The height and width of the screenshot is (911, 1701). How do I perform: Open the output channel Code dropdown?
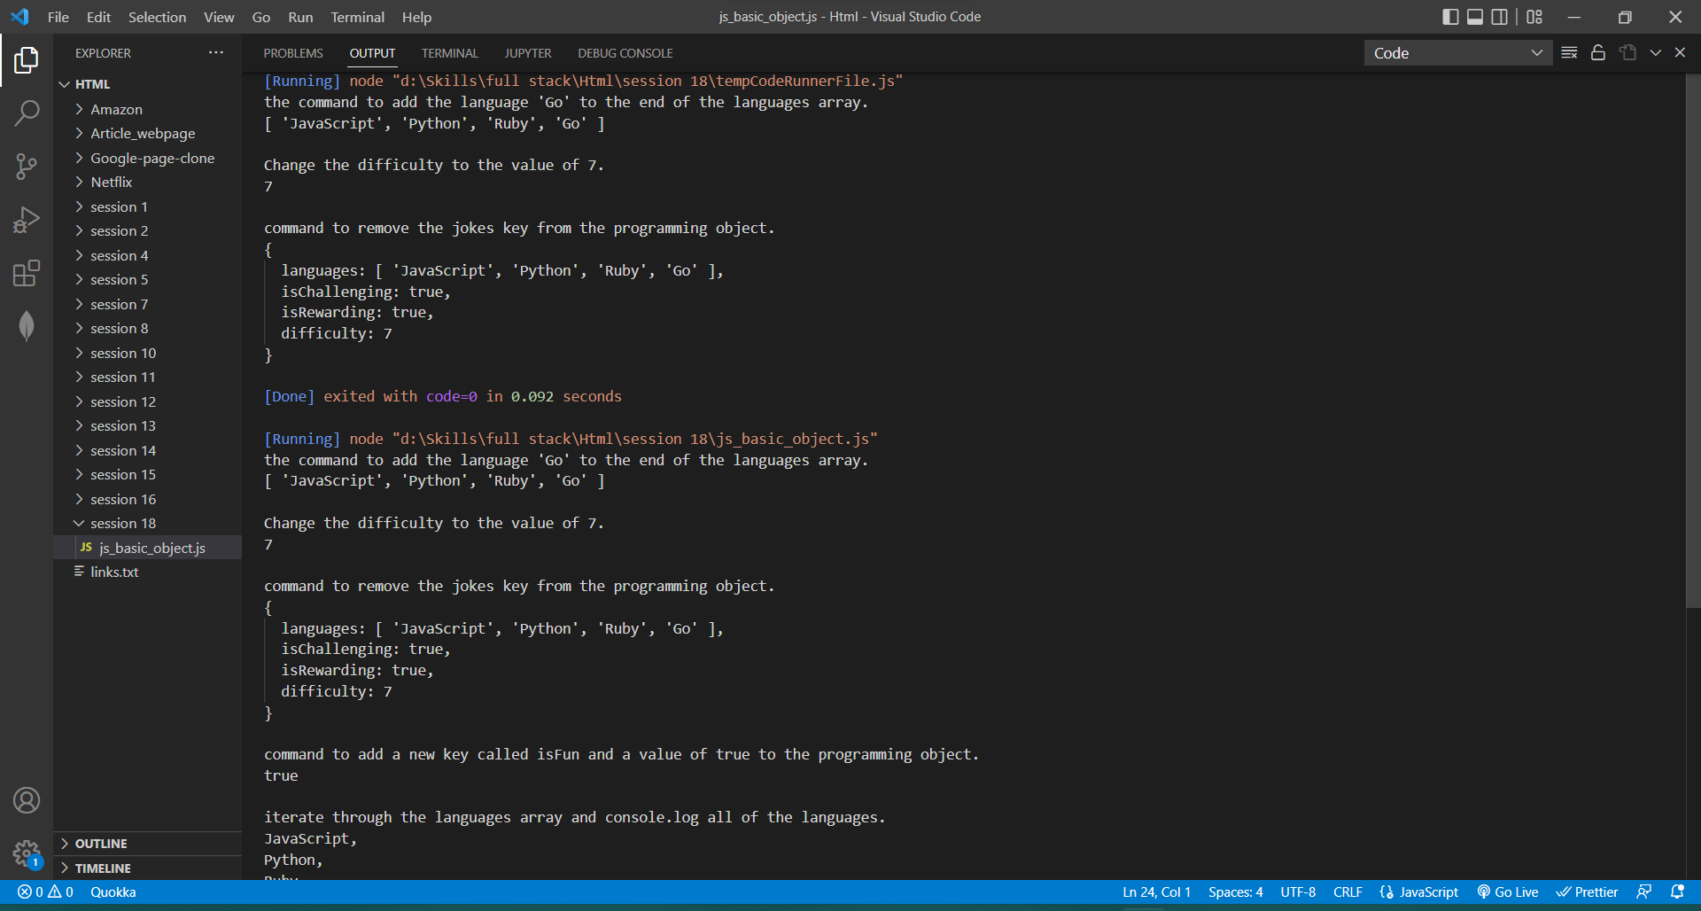[1458, 53]
